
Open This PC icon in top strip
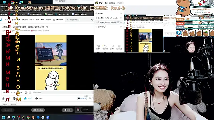pos(4,2)
